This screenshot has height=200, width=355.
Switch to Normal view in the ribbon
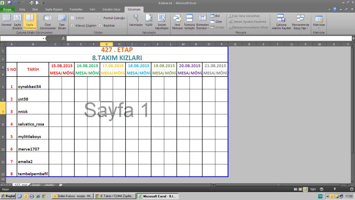coord(6,21)
